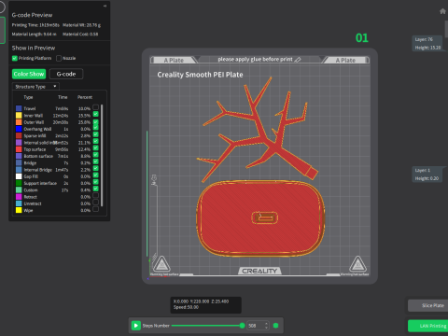The image size is (448, 336).
Task: Click the Layer 1 height label
Action: point(427,175)
